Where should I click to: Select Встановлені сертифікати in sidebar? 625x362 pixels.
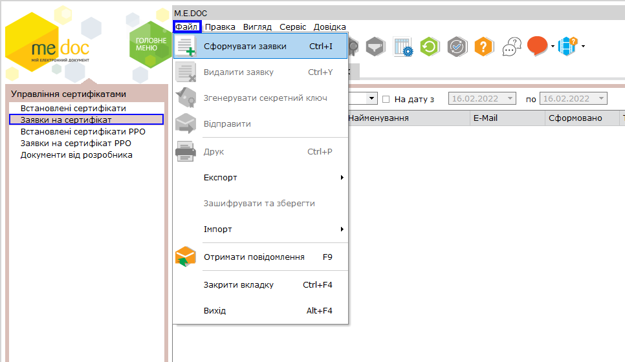click(x=73, y=109)
